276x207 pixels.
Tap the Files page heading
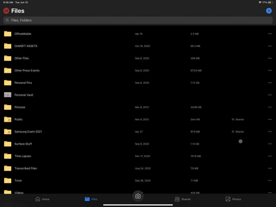coord(18,11)
